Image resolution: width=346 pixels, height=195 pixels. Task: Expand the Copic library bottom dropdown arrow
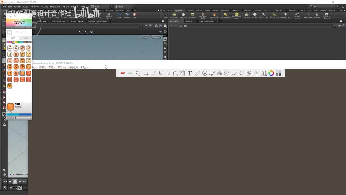[30, 118]
